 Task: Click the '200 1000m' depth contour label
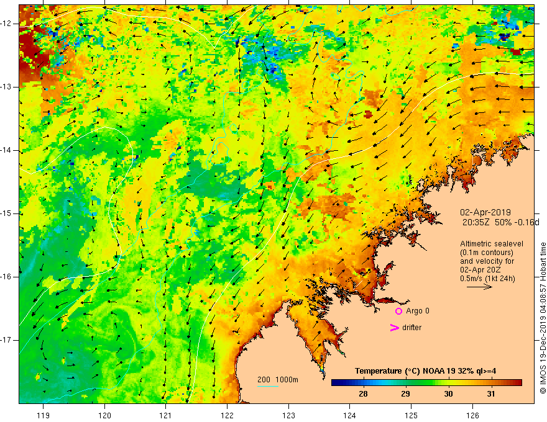(278, 380)
